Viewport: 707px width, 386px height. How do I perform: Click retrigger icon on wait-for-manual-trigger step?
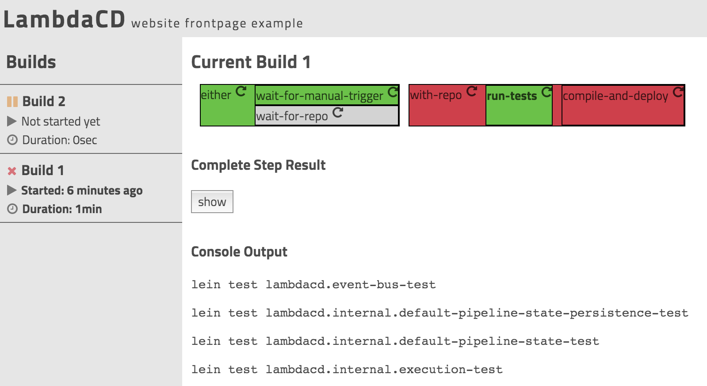coord(393,92)
